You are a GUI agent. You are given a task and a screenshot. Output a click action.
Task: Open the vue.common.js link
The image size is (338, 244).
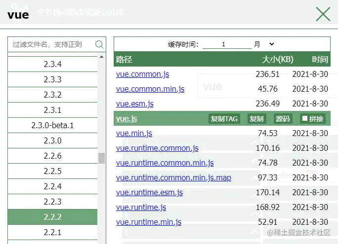(x=142, y=74)
